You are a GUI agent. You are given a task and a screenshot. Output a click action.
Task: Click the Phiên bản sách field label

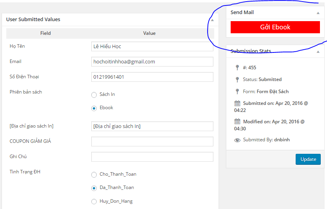26,92
